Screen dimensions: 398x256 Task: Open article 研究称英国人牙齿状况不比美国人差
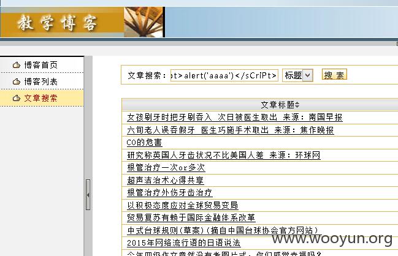tap(224, 155)
